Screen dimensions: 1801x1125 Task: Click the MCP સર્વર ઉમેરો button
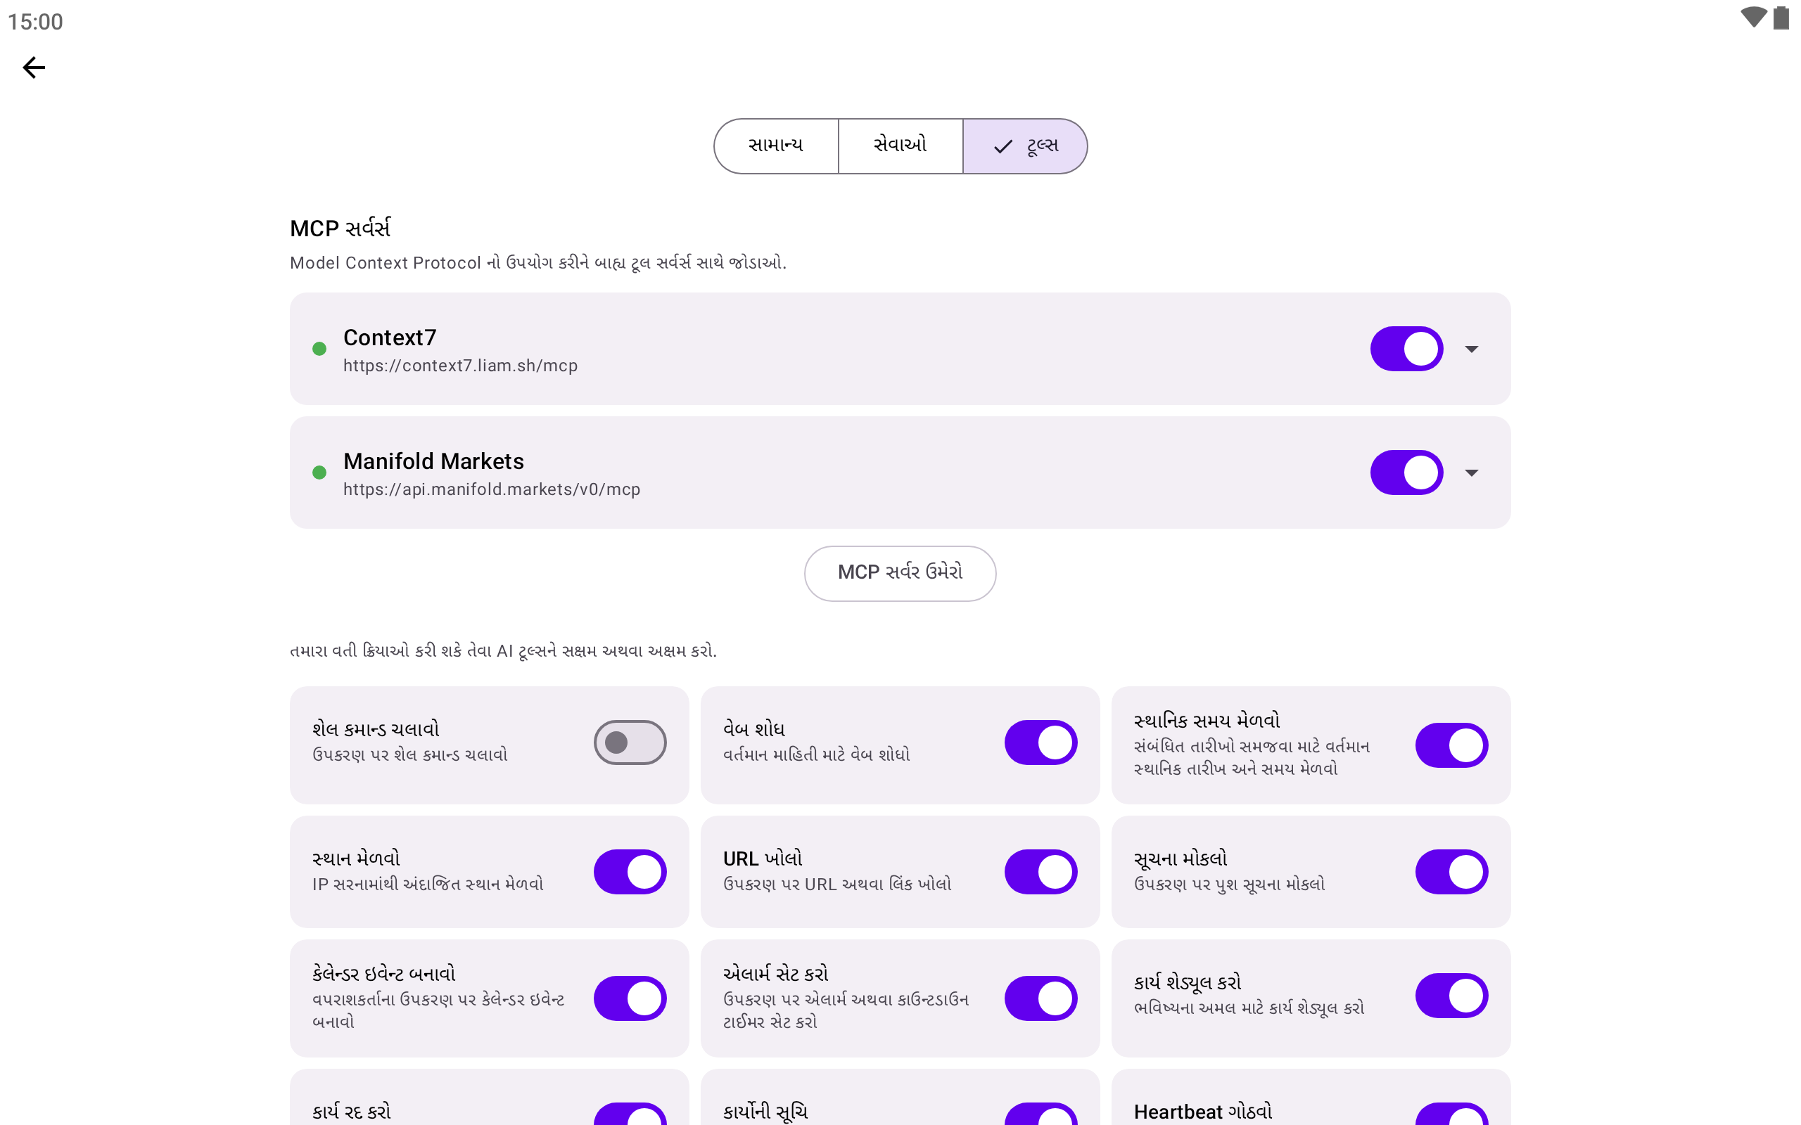[x=900, y=573]
